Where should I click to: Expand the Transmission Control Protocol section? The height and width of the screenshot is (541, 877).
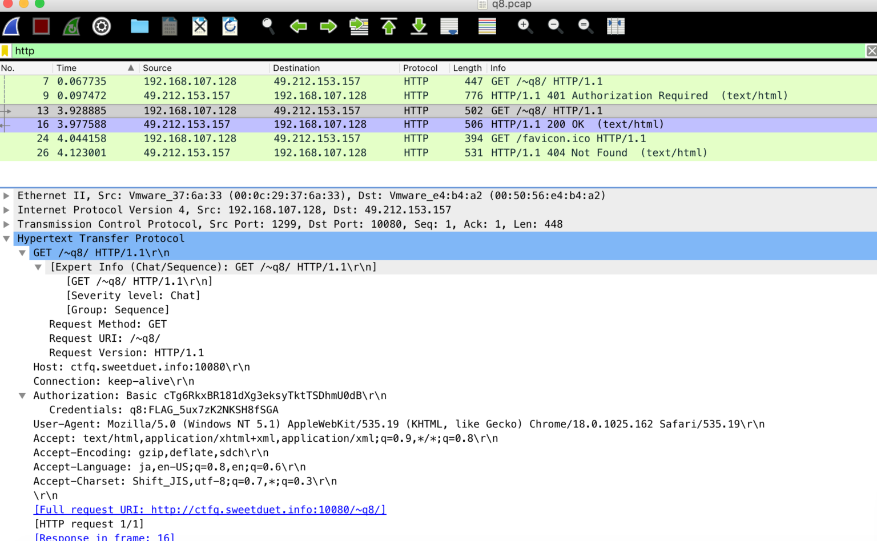(6, 224)
